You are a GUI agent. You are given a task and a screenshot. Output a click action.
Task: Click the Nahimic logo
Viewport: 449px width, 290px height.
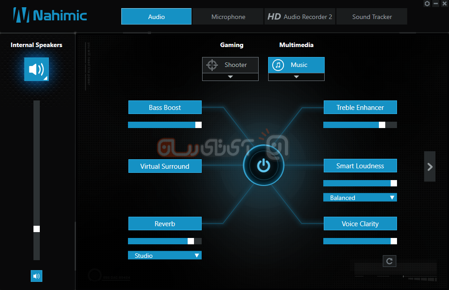point(50,15)
